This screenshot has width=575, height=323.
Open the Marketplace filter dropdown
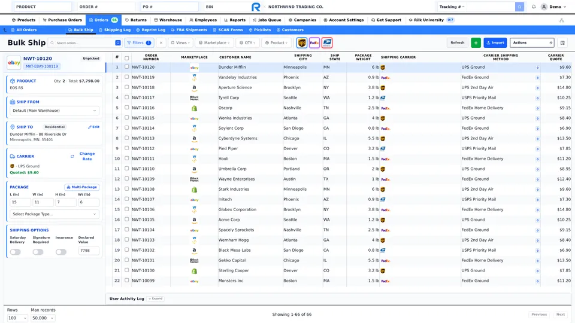[214, 43]
